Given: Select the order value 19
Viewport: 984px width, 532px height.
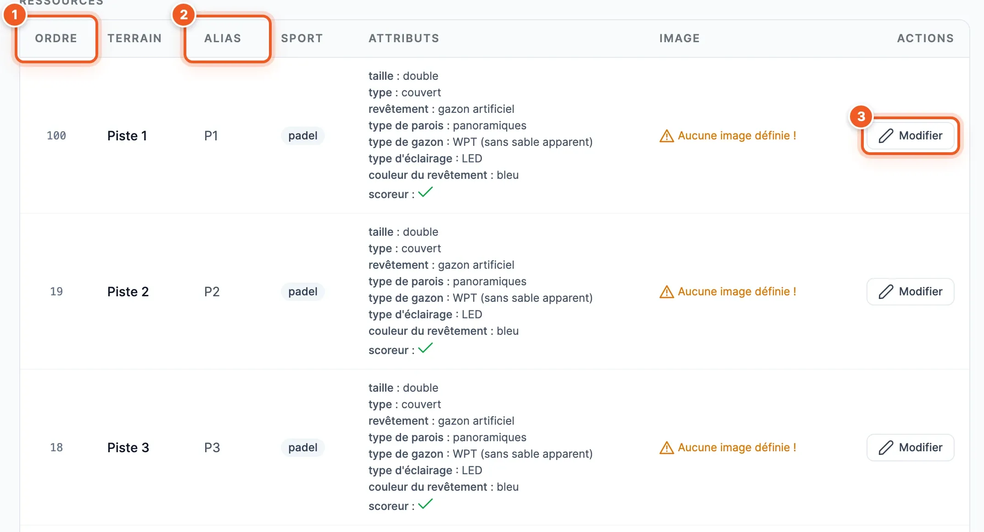Looking at the screenshot, I should coord(56,292).
